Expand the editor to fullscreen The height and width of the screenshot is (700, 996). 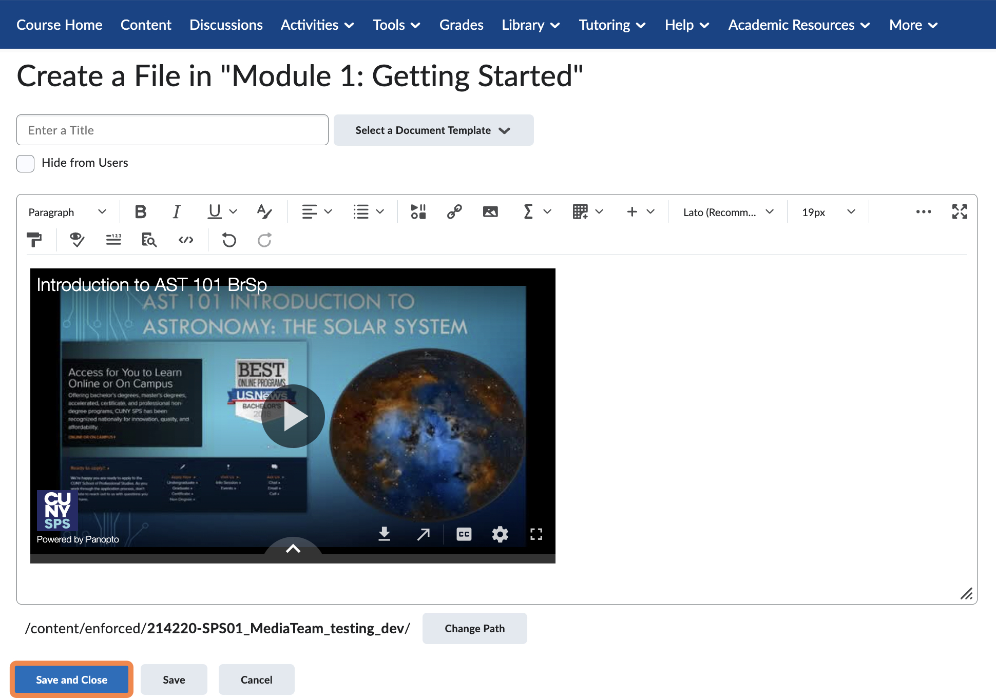tap(959, 211)
